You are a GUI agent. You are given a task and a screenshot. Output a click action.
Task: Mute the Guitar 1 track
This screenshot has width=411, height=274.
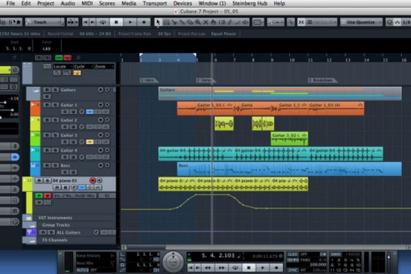point(47,105)
